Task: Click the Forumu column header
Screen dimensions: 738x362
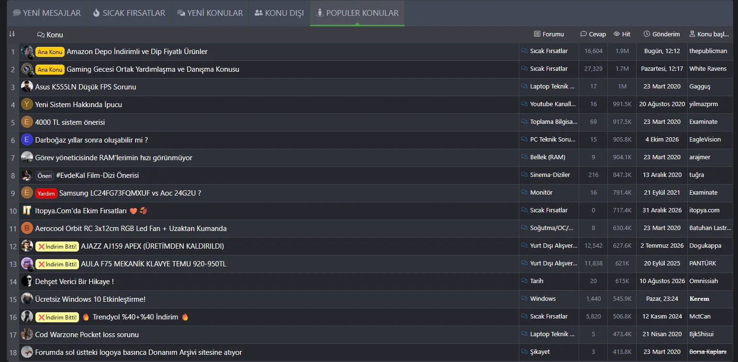Action: [548, 34]
